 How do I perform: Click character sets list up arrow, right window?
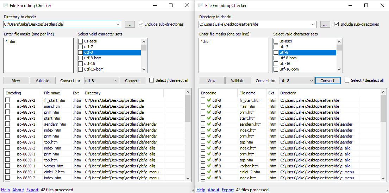tap(339, 41)
